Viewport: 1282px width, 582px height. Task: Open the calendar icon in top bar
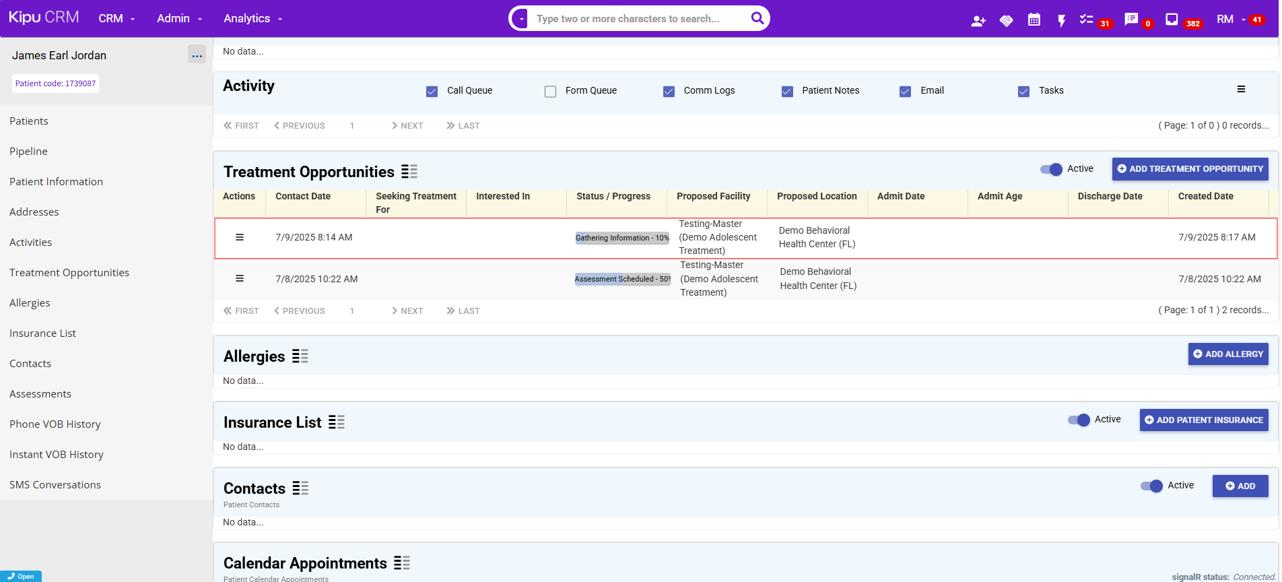click(x=1034, y=20)
